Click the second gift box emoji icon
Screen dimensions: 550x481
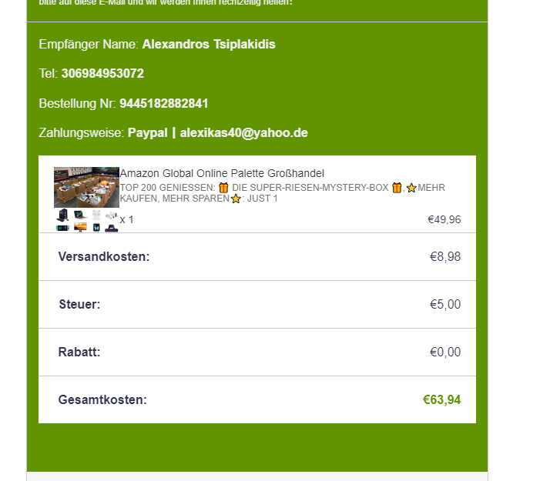coord(397,188)
